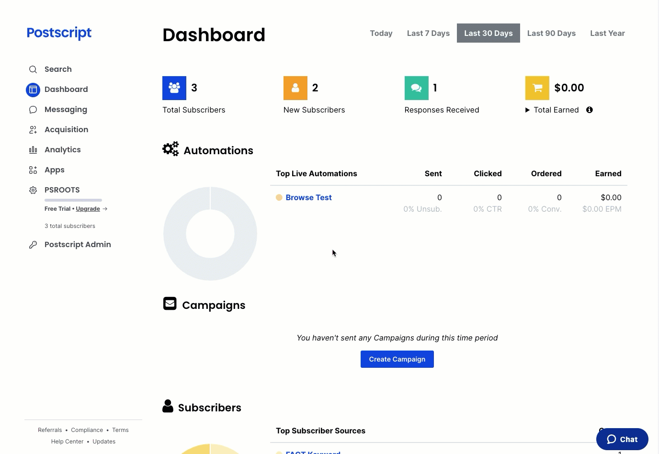Click the free trial progress bar
The height and width of the screenshot is (454, 659).
point(73,200)
